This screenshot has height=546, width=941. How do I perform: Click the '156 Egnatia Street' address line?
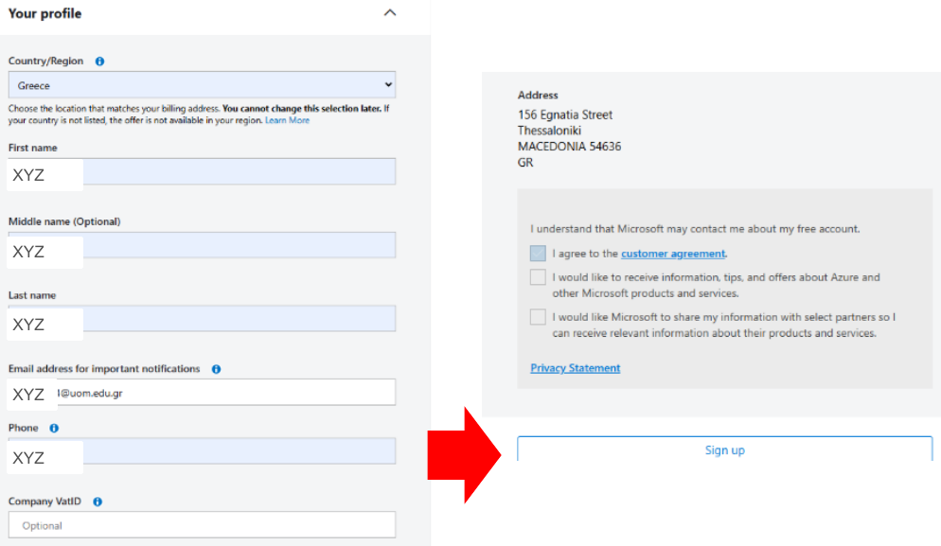click(565, 114)
